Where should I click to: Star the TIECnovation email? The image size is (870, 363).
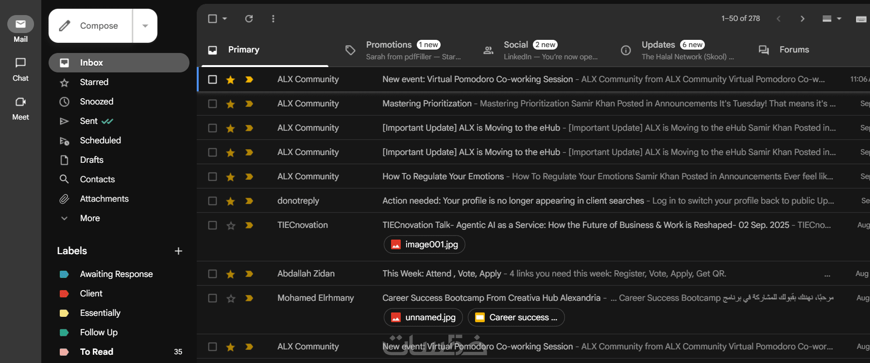[x=231, y=225]
